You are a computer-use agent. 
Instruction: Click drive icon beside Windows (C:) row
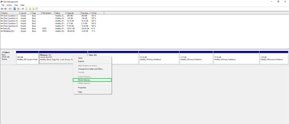click(2, 31)
